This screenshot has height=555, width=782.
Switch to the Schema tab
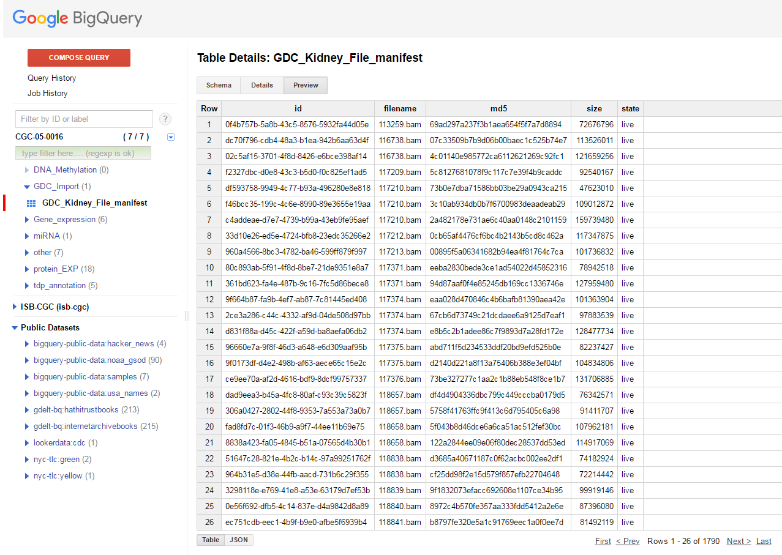[219, 86]
